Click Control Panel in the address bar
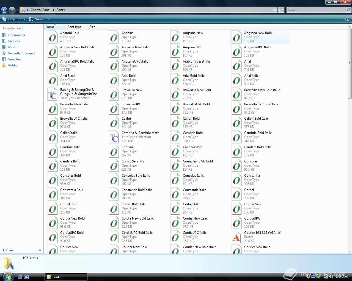This screenshot has height=281, width=352. pyautogui.click(x=40, y=10)
